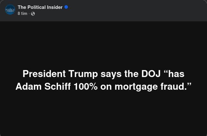Click the word "Schiff" in the headline

pyautogui.click(x=58, y=87)
